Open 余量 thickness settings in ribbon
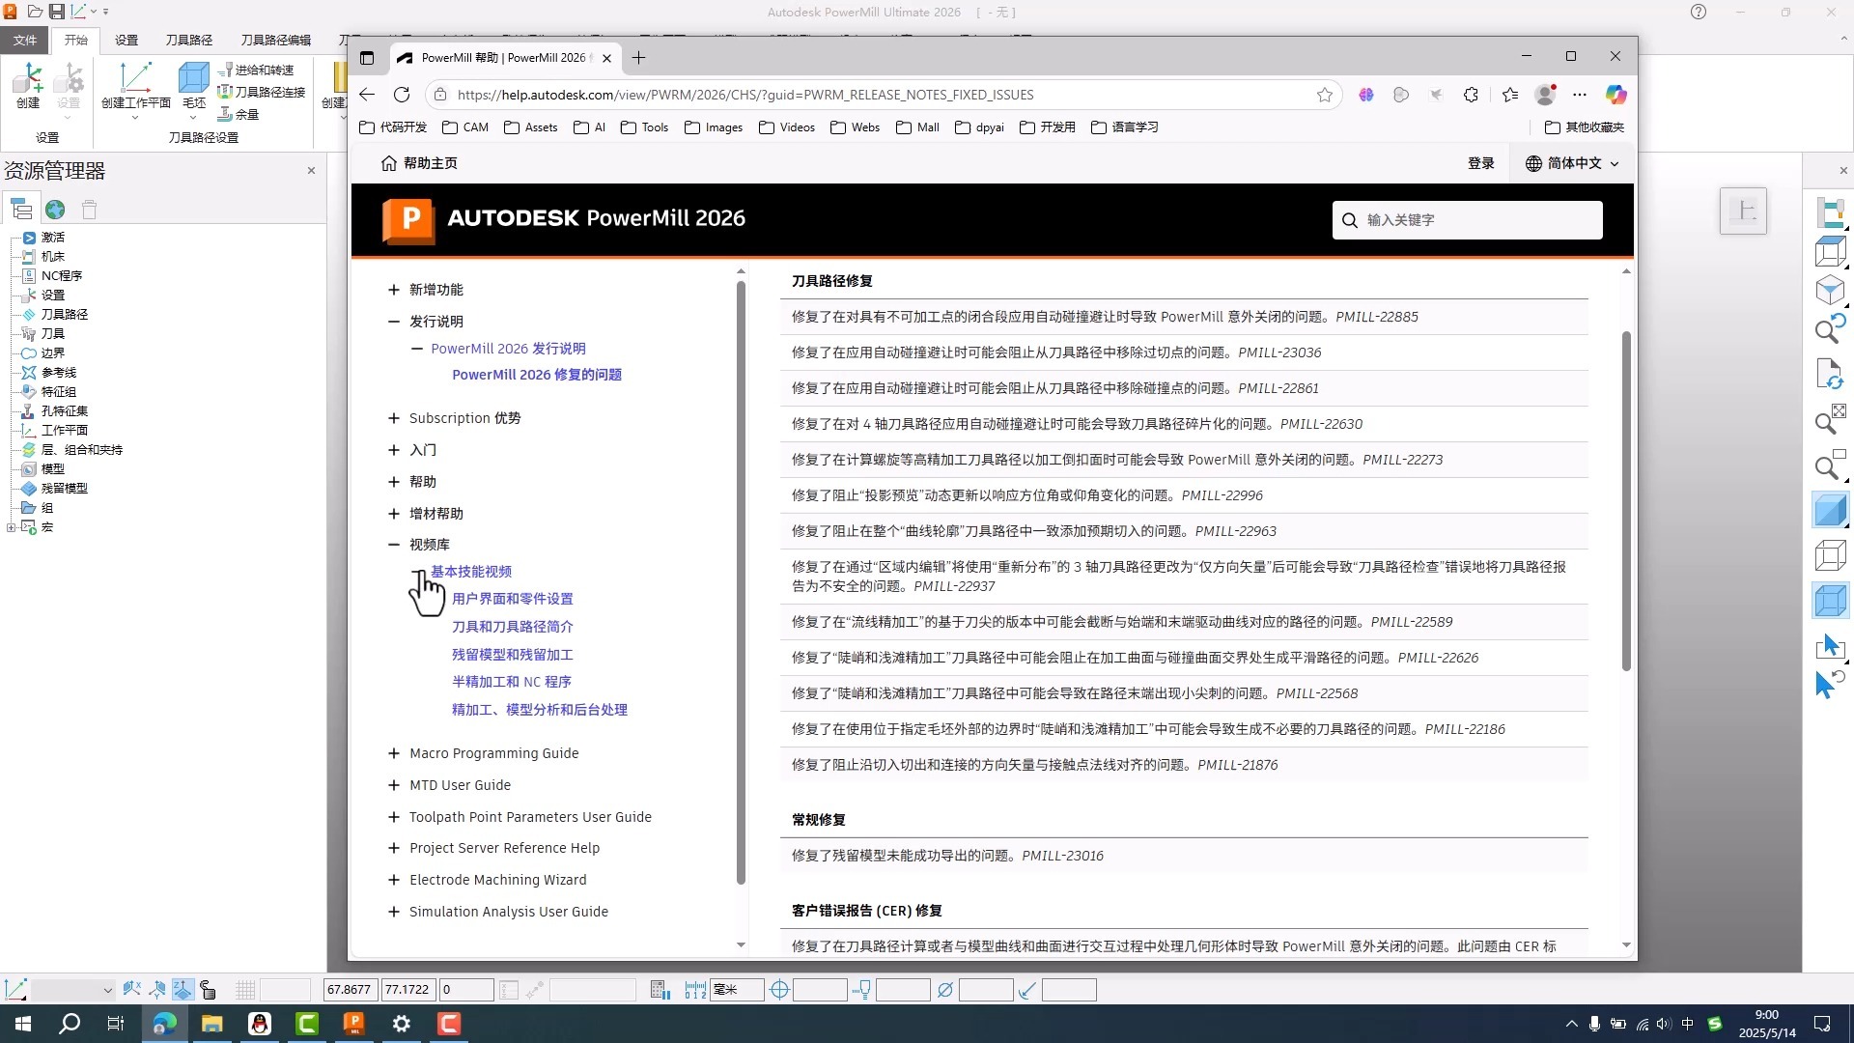This screenshot has width=1854, height=1043. 239,114
